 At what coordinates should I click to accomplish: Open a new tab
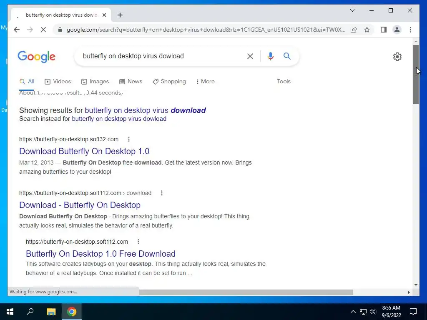pyautogui.click(x=120, y=15)
